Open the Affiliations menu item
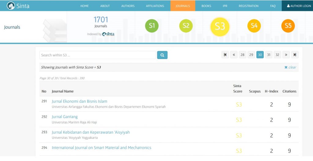 tap(155, 6)
